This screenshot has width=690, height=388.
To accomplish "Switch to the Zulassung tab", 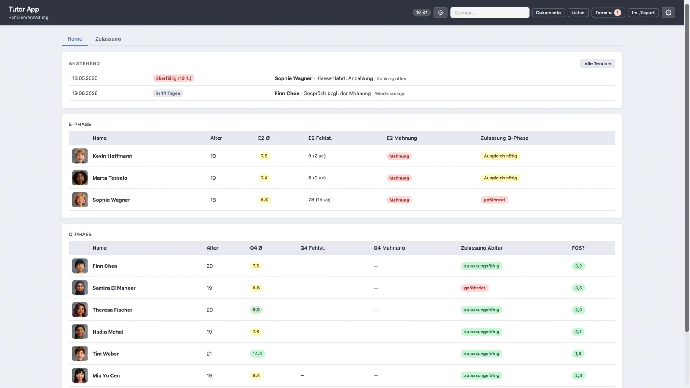I will 108,39.
